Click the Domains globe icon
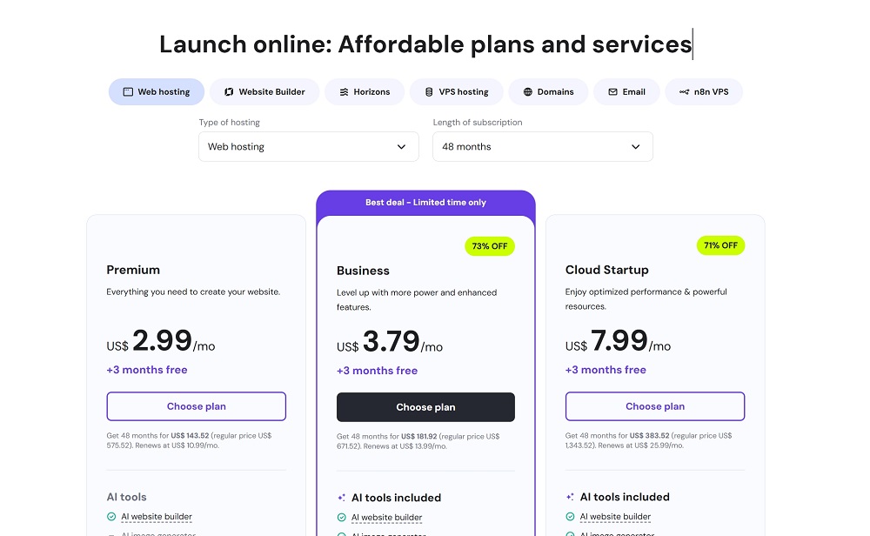This screenshot has height=536, width=870. point(528,92)
